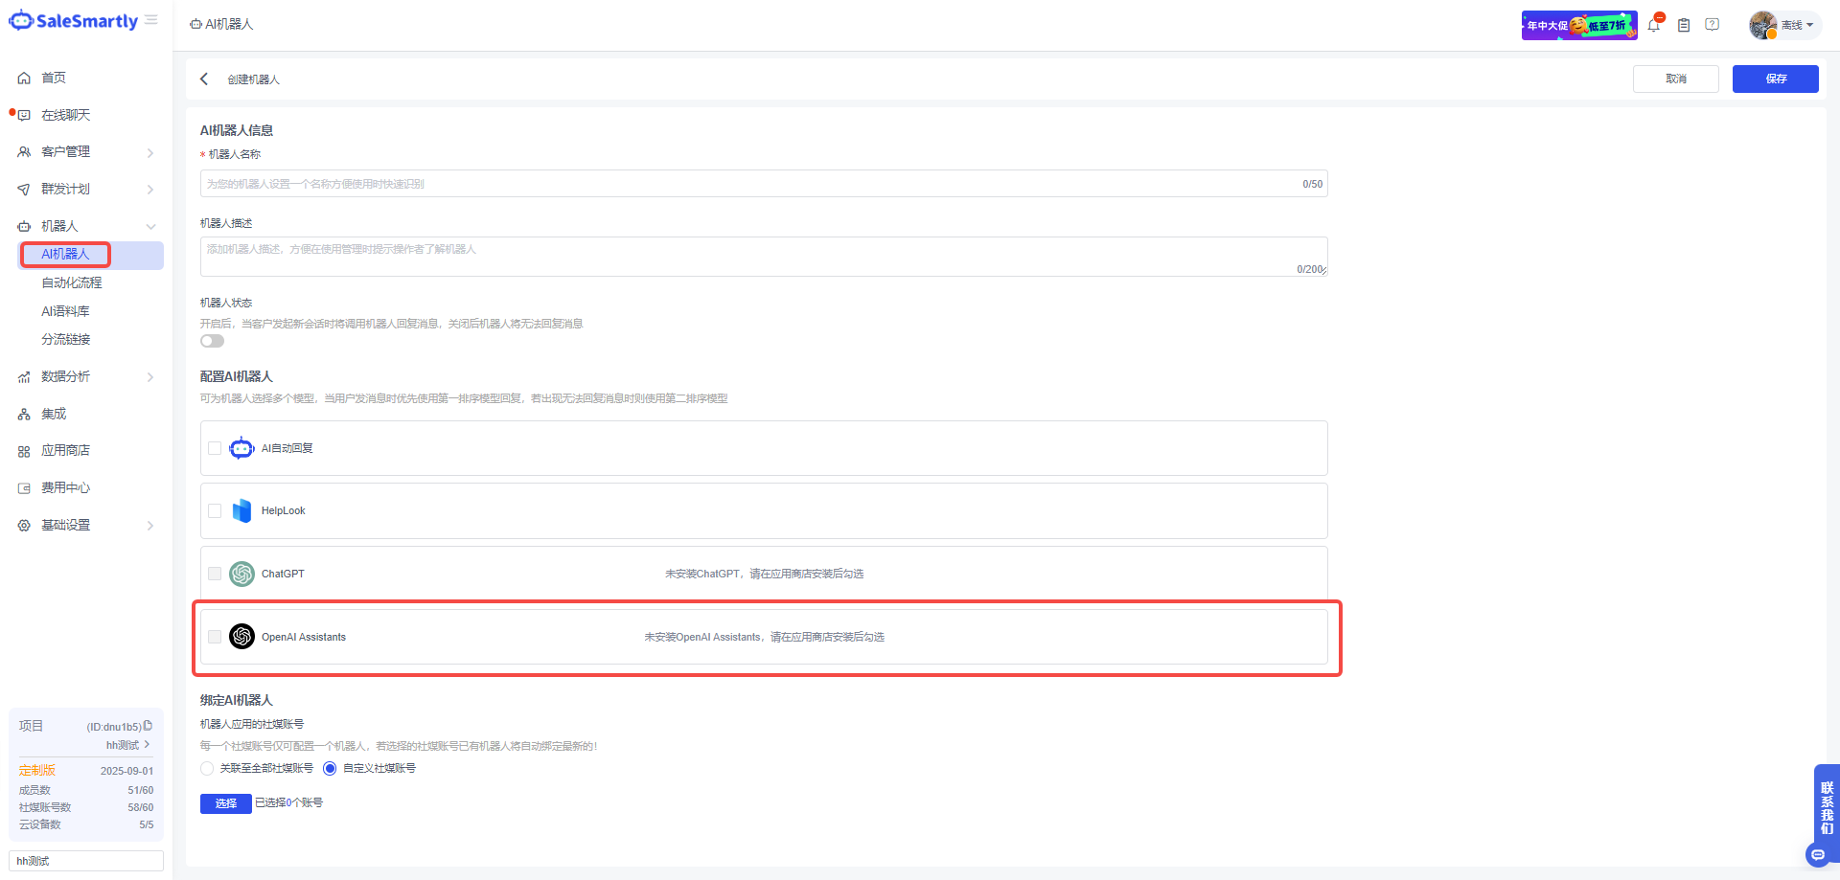Check the AI自动回复 checkbox
This screenshot has height=880, width=1840.
click(x=215, y=448)
